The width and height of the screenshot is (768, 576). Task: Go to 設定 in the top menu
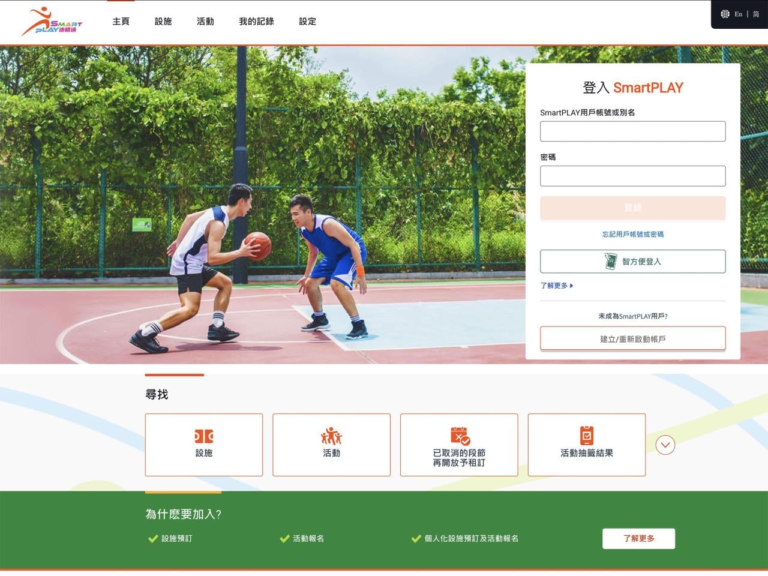[x=307, y=22]
